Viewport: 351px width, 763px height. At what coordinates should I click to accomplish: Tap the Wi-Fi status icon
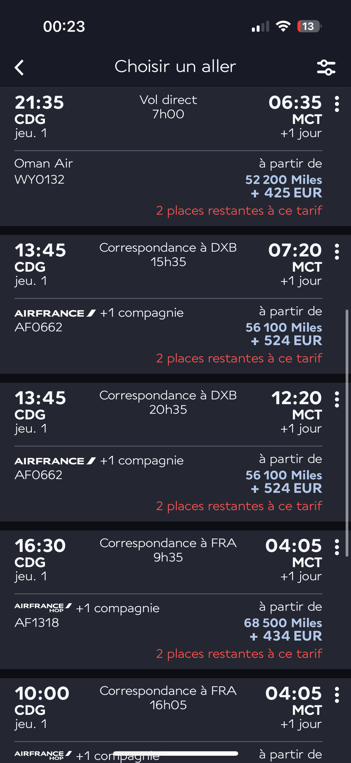coord(283,26)
